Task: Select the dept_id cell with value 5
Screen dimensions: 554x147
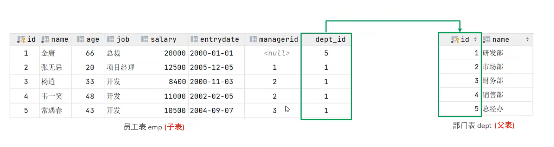Action: (x=326, y=53)
